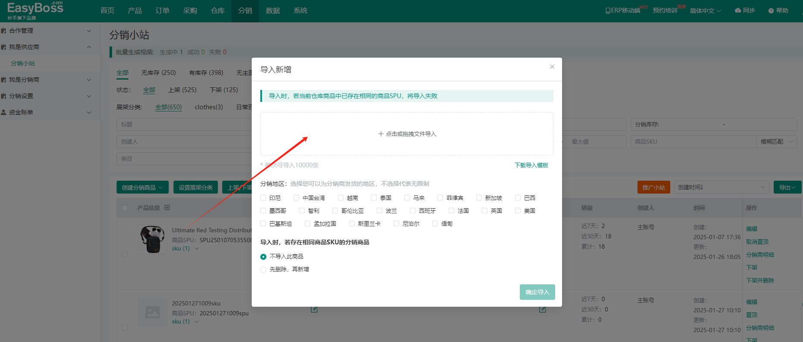Check the 新加坡 region checkbox
Viewport: 803px width, 342px height.
[x=479, y=198]
